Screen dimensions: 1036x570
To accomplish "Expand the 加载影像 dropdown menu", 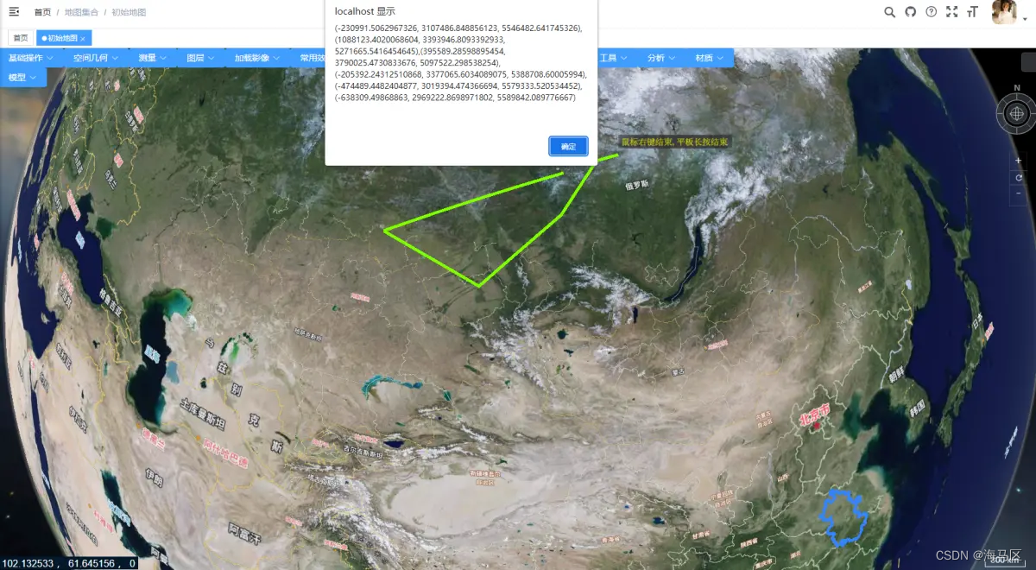I will [x=258, y=58].
